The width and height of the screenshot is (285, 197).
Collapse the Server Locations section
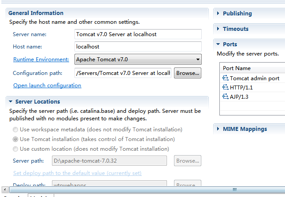point(11,101)
